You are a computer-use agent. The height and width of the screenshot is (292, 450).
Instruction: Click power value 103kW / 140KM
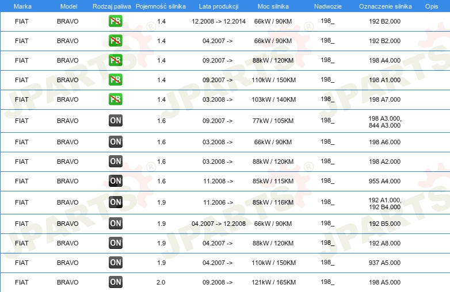click(273, 99)
